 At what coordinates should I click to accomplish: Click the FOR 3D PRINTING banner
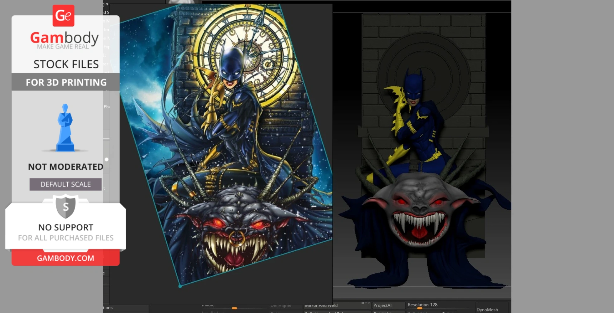66,82
